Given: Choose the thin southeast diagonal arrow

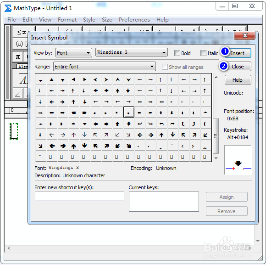Looking at the screenshot, I should 128,135.
